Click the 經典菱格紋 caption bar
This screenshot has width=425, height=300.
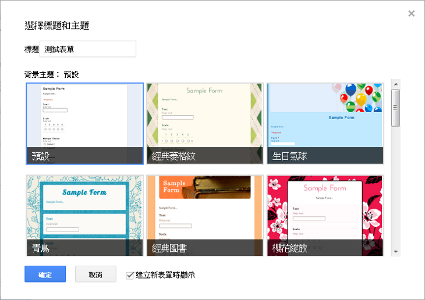click(x=204, y=156)
